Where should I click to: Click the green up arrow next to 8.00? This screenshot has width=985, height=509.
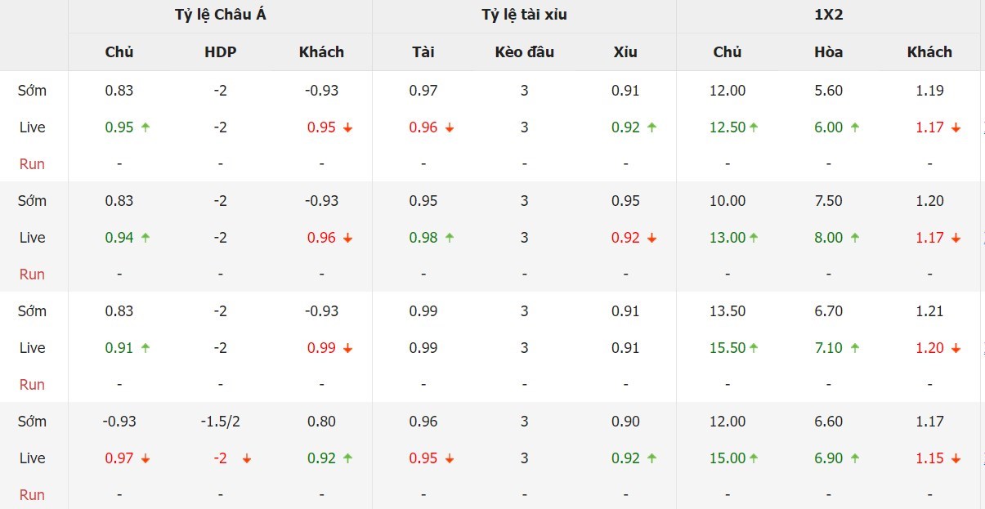[x=855, y=238]
